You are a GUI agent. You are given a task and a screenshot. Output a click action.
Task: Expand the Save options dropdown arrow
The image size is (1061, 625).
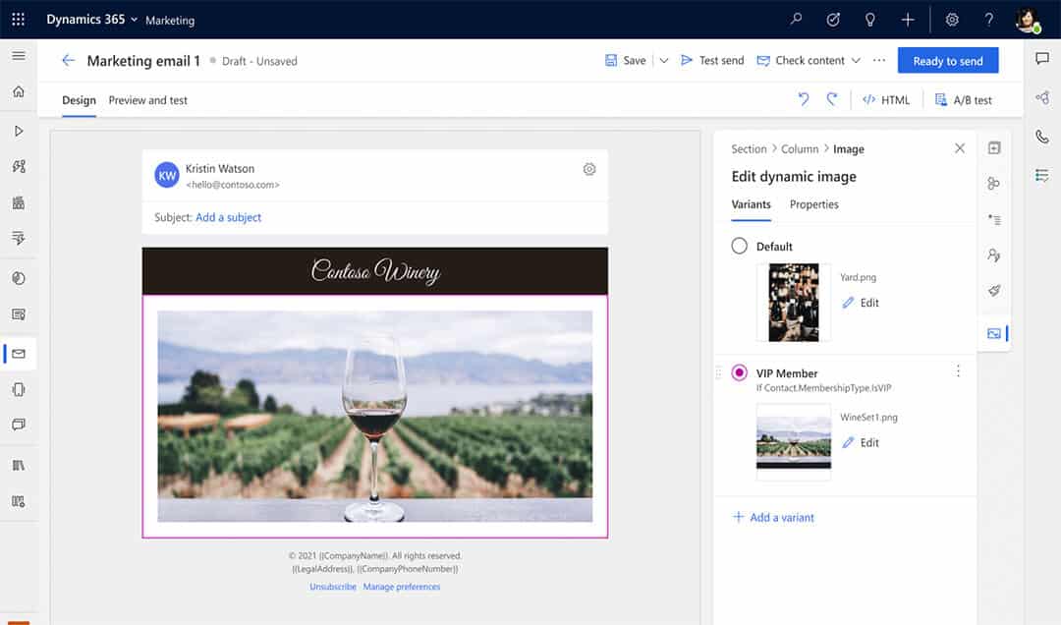point(664,61)
